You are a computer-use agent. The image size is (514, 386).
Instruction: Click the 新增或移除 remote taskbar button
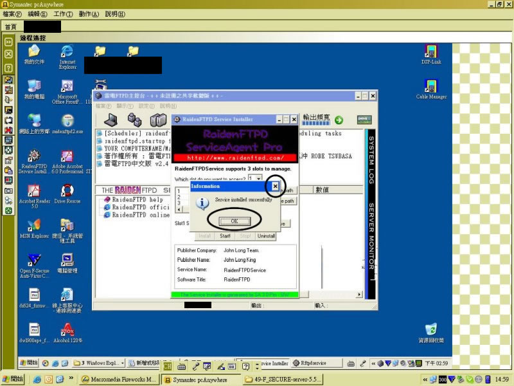[x=144, y=363]
